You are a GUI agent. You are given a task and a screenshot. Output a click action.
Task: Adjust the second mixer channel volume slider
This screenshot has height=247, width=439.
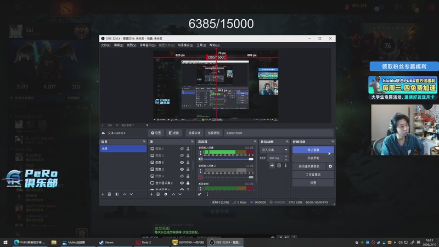[228, 177]
